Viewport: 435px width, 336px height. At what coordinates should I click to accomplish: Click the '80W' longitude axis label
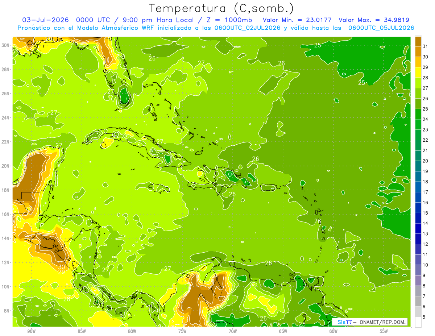point(132,331)
